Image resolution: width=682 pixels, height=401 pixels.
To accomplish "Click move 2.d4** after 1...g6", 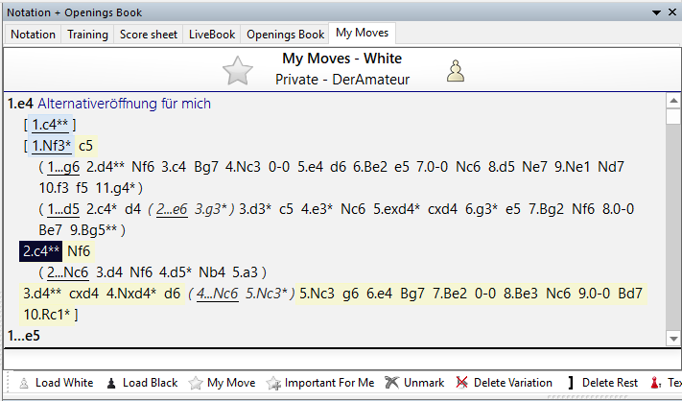I will tap(106, 167).
